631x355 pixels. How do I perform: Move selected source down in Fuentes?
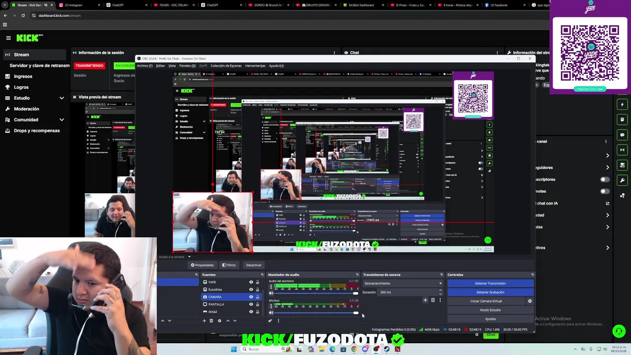[x=235, y=321]
